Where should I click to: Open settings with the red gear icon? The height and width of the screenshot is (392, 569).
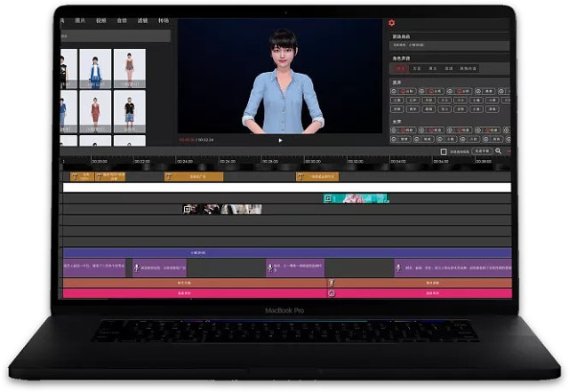point(391,23)
